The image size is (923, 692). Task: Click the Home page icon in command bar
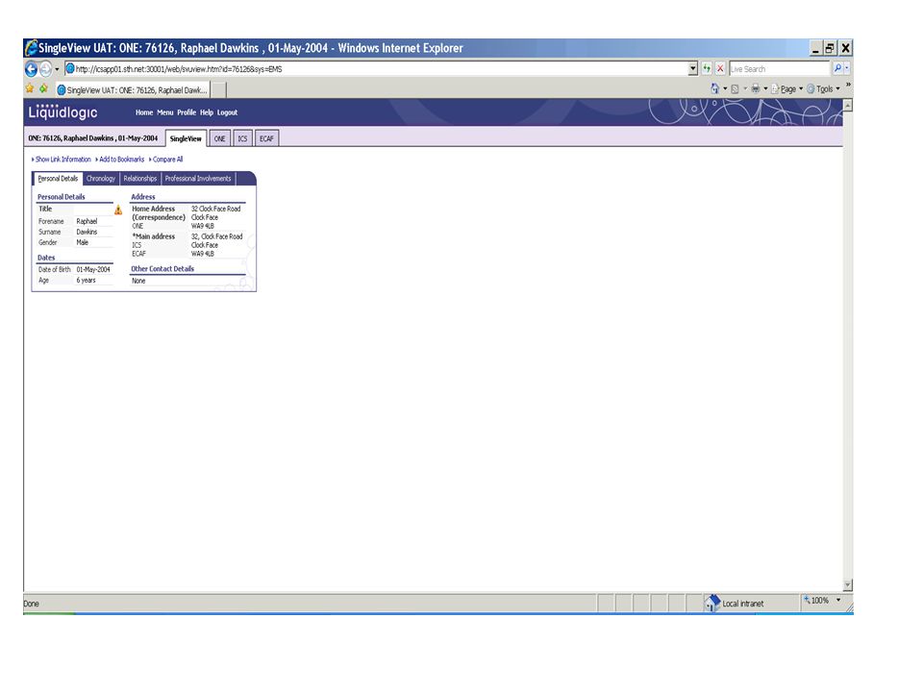[714, 88]
